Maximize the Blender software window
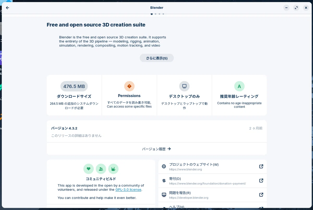This screenshot has height=210, width=313. point(296,8)
